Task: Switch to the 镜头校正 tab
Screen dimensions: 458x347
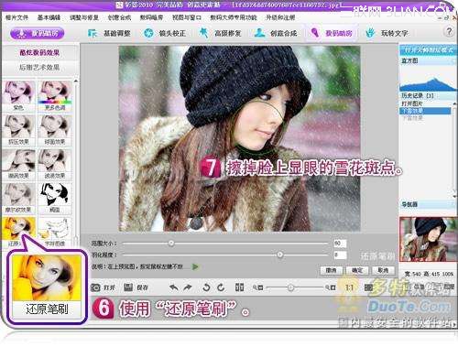Action: click(x=165, y=33)
